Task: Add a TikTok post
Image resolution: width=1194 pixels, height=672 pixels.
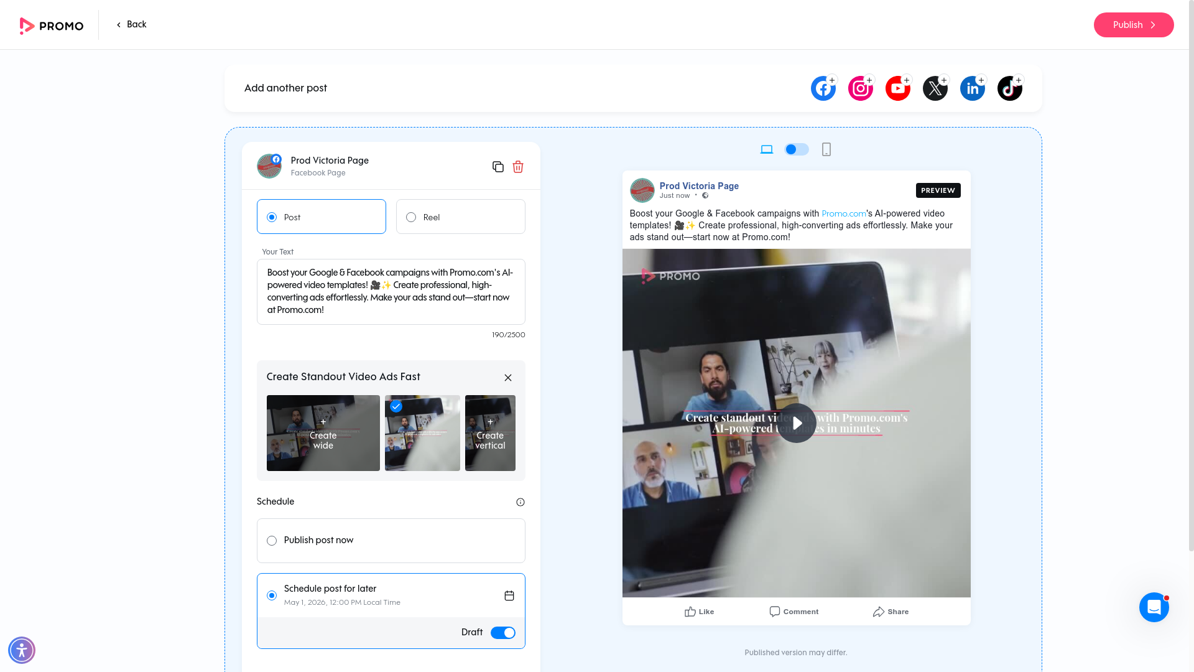Action: coord(1009,88)
